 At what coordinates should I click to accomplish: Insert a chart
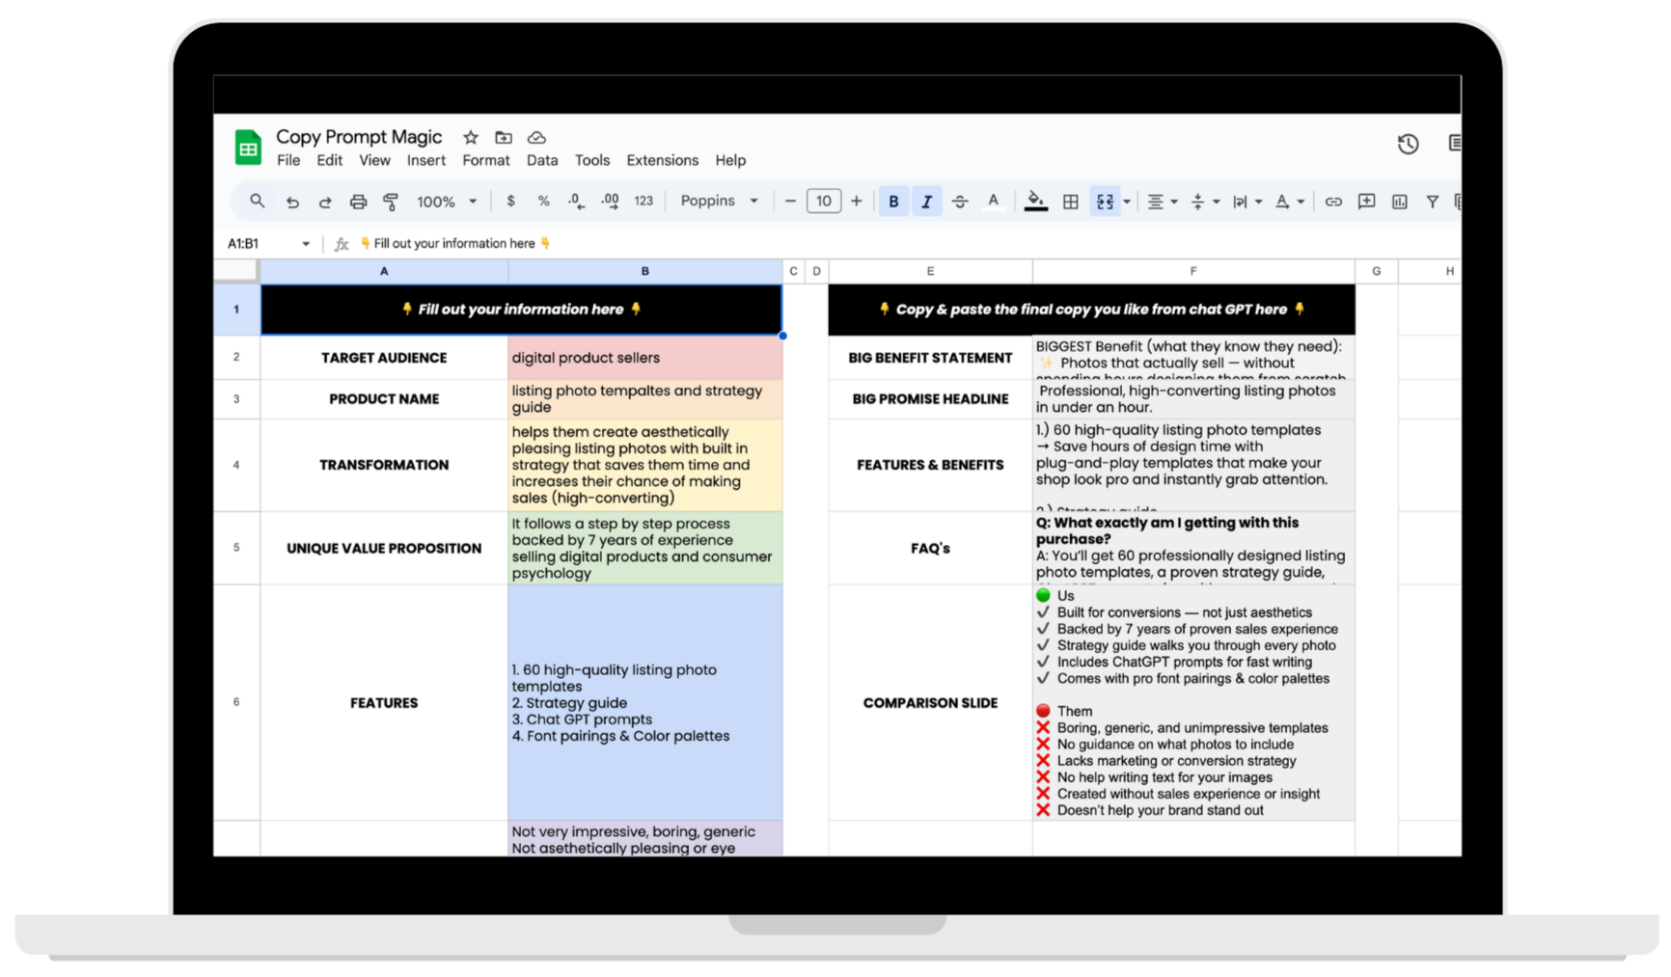(1399, 202)
